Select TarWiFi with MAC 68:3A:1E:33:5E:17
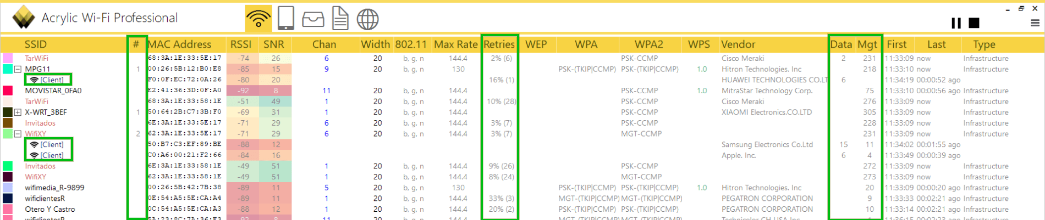The image size is (1045, 220). tap(522, 58)
